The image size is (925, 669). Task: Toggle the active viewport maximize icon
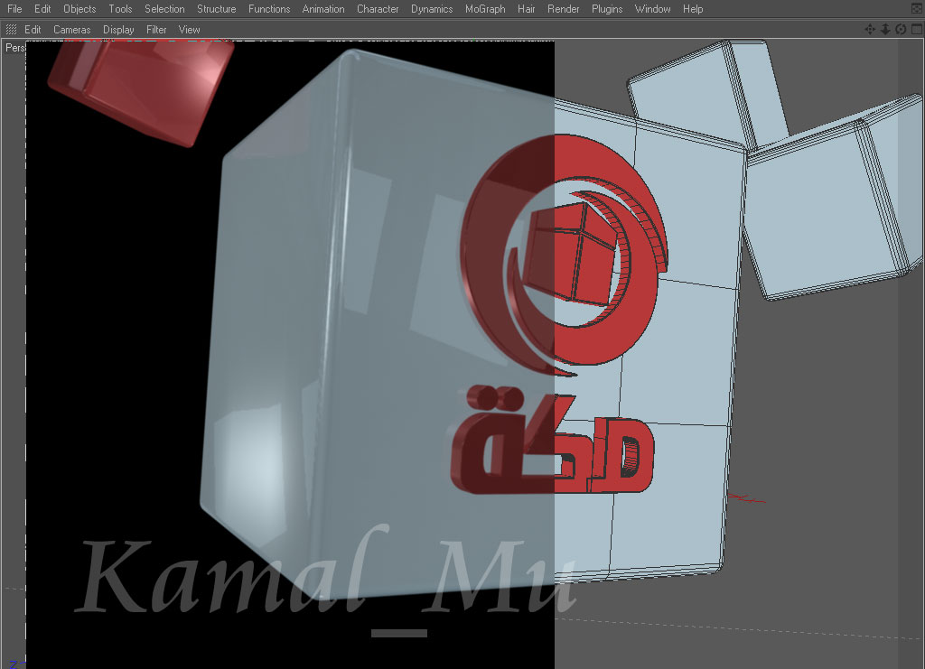917,29
